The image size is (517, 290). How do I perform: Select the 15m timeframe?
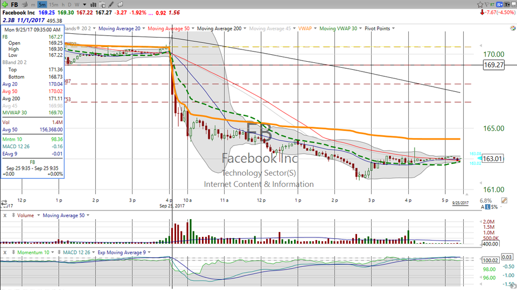53,5
